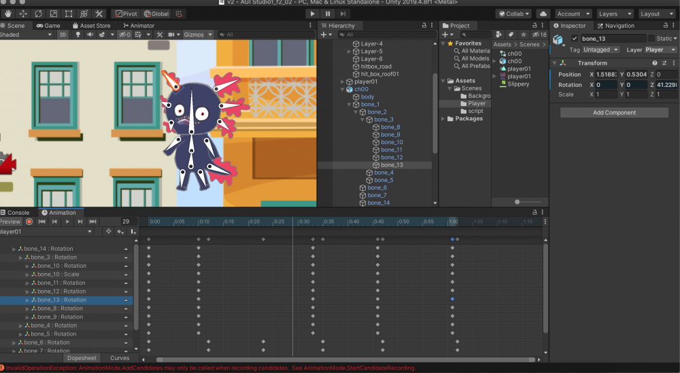This screenshot has height=373, width=680.
Task: Select hitbox_road in Hierarchy
Action: pyautogui.click(x=376, y=67)
